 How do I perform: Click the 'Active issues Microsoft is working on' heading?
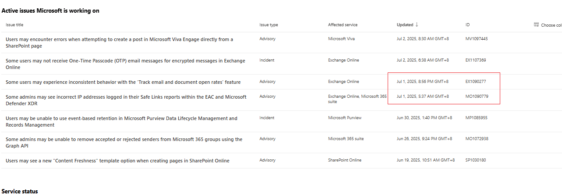pyautogui.click(x=50, y=10)
